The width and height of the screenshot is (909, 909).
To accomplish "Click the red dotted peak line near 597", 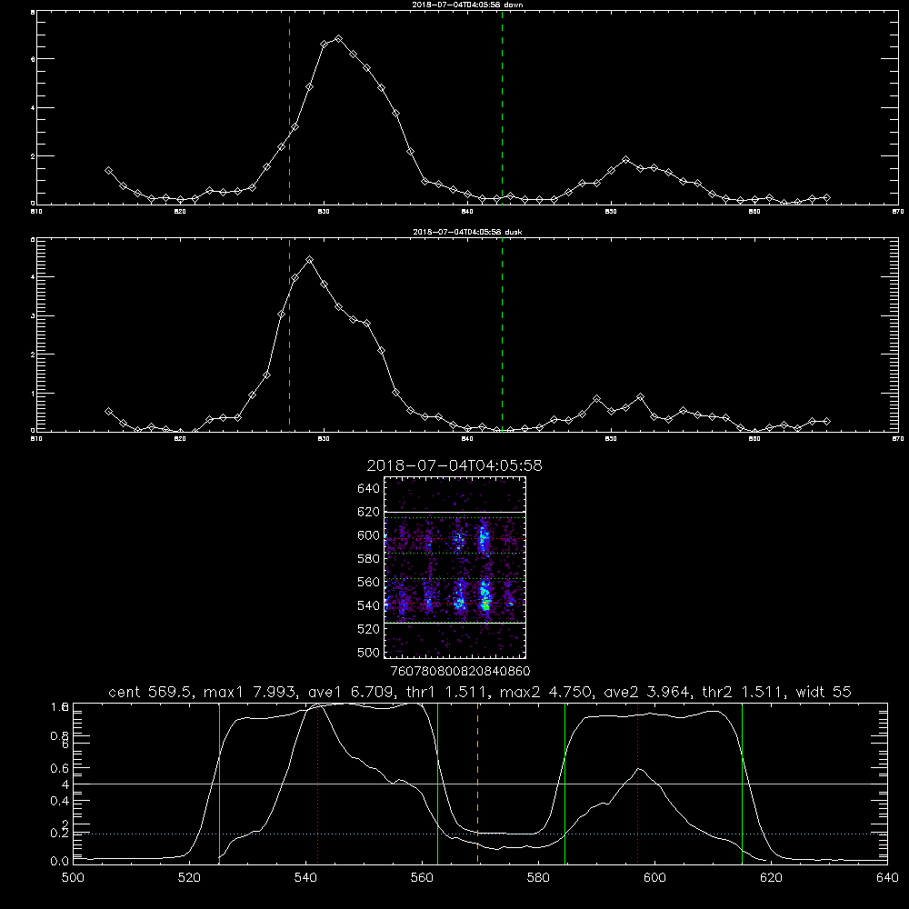I will 638,784.
